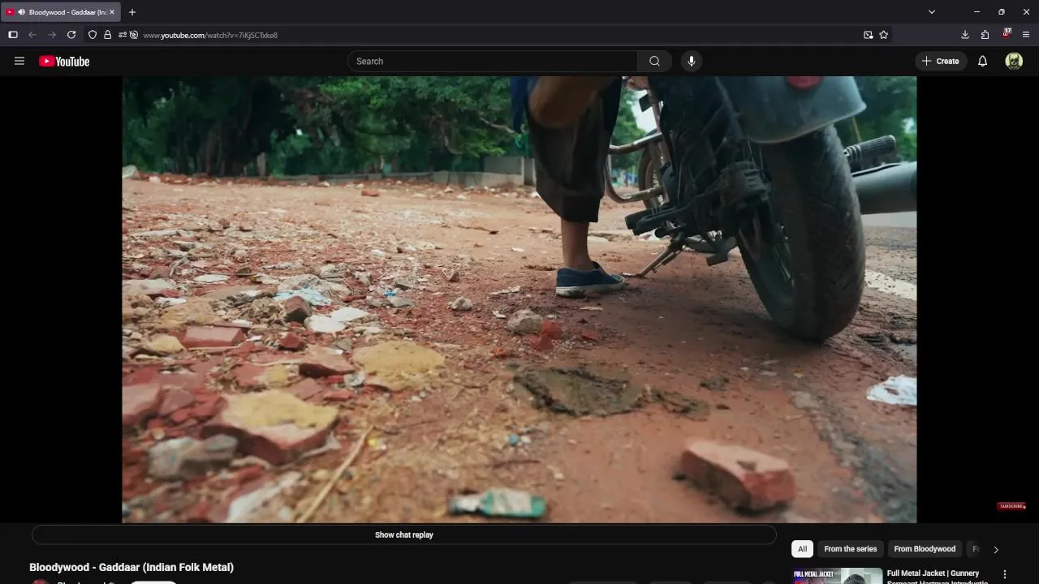Open more options for Full Metal Jacket video
The height and width of the screenshot is (584, 1039).
[1005, 574]
